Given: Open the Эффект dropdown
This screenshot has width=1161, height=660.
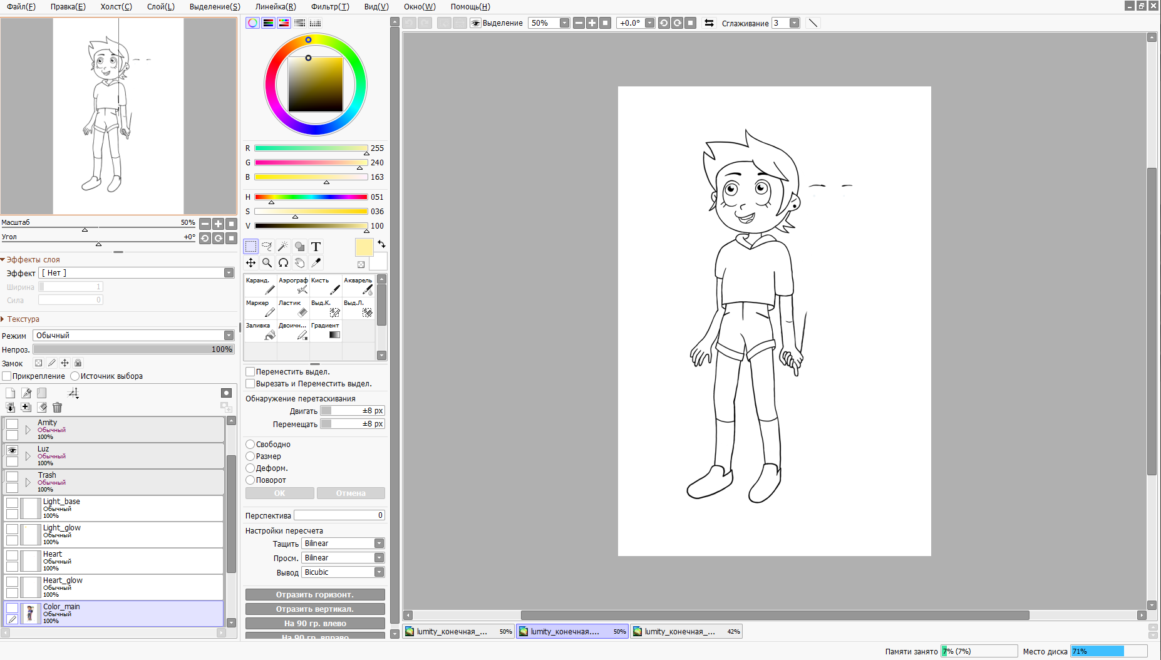Looking at the screenshot, I should tap(137, 273).
